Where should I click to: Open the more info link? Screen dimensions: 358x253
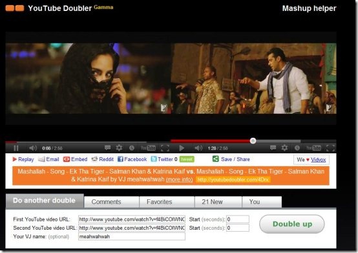coord(179,179)
